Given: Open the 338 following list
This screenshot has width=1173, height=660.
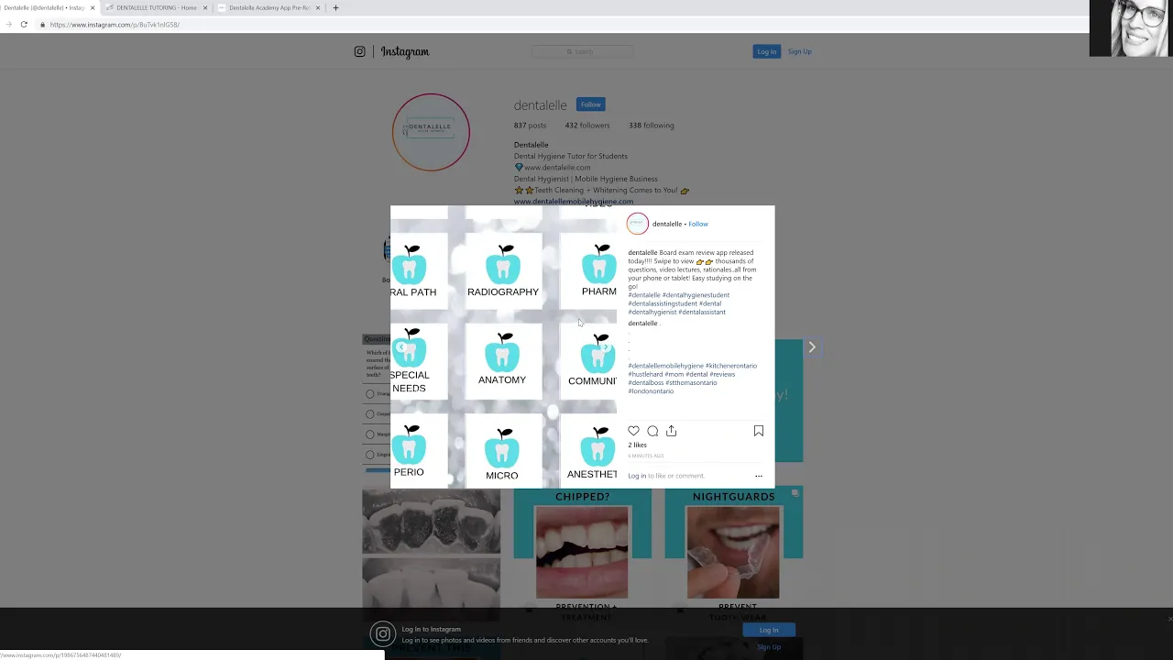Looking at the screenshot, I should tap(652, 126).
